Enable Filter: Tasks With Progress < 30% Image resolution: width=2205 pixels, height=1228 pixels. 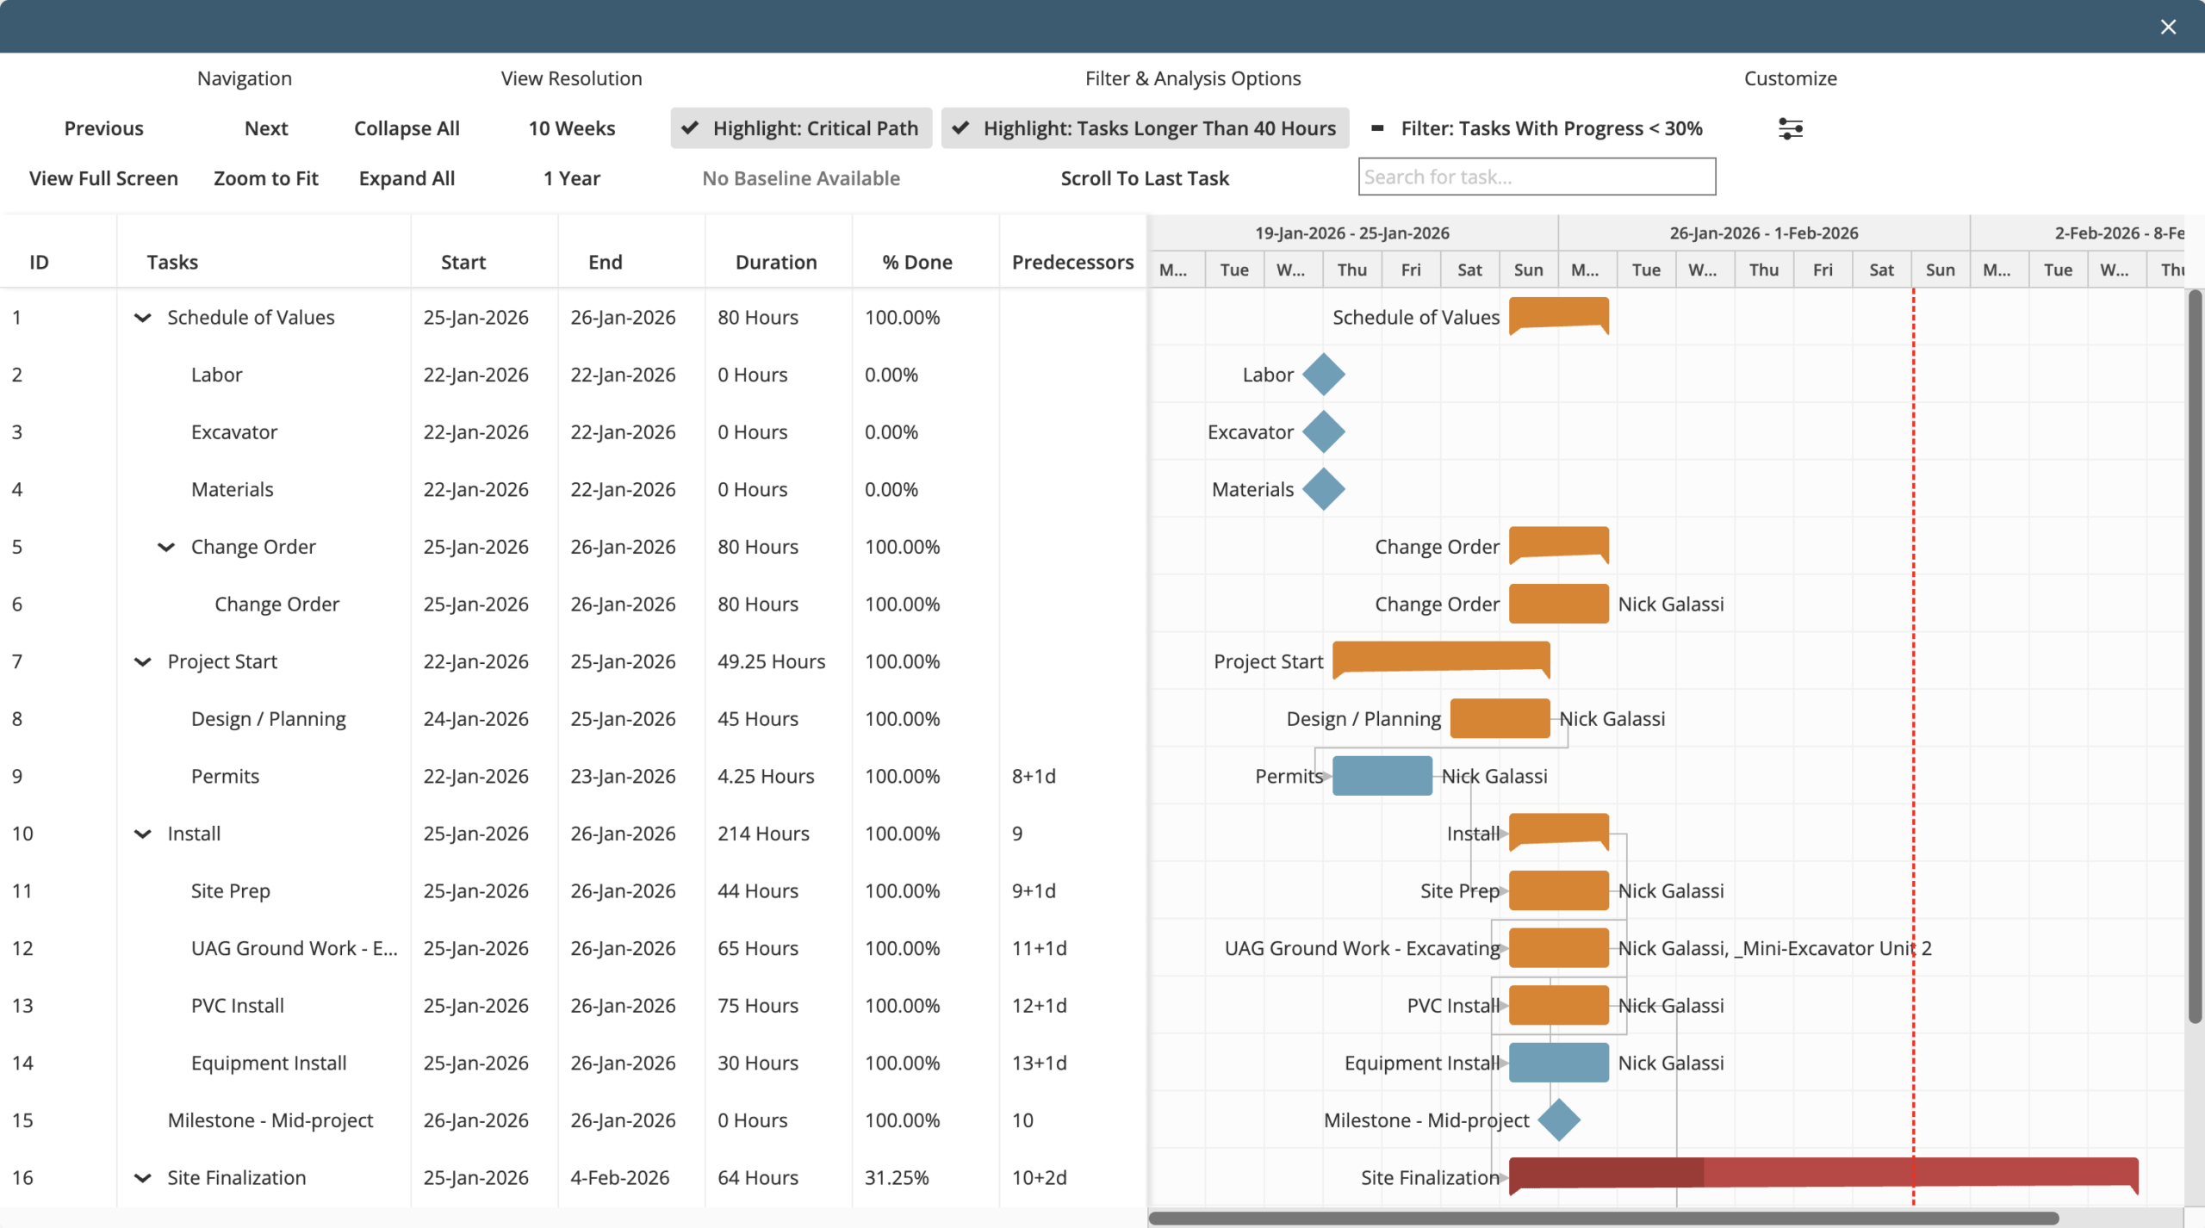click(1537, 128)
